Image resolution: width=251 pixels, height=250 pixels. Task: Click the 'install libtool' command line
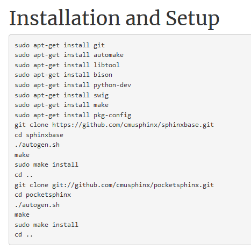[x=67, y=65]
